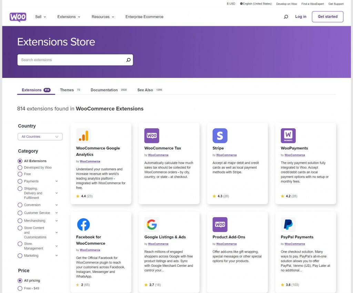The width and height of the screenshot is (353, 293).
Task: Switch to the Extensions 814 tab
Action: 36,90
